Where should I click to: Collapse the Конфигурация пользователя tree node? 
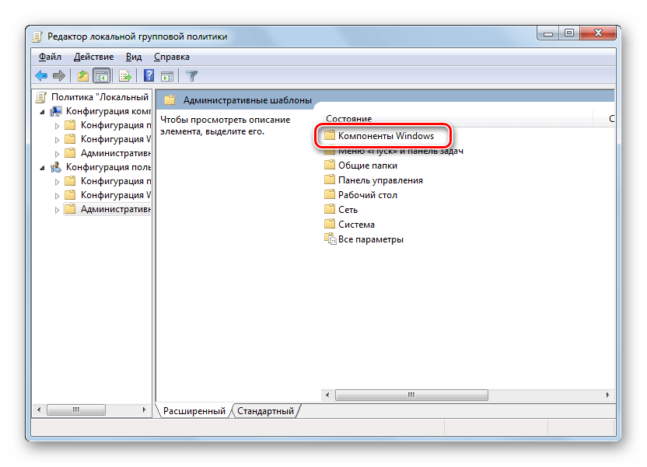42,167
